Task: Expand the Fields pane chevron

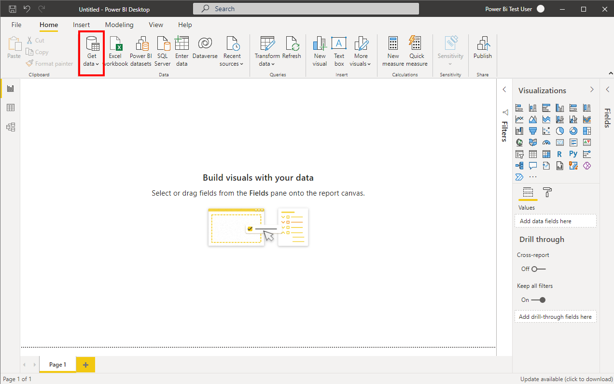Action: coord(607,89)
